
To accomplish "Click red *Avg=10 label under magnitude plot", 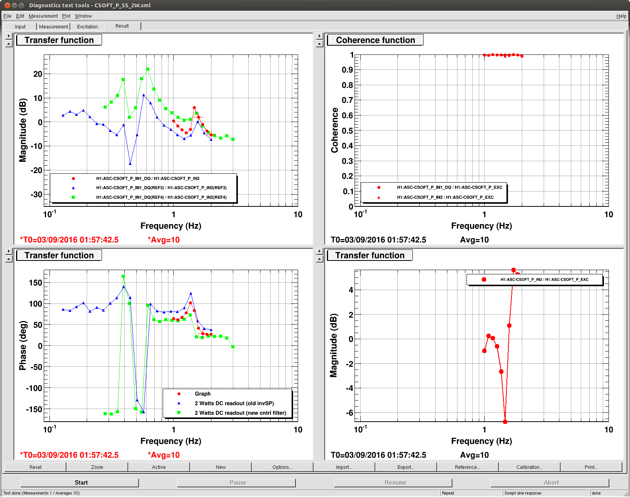I will pos(163,240).
